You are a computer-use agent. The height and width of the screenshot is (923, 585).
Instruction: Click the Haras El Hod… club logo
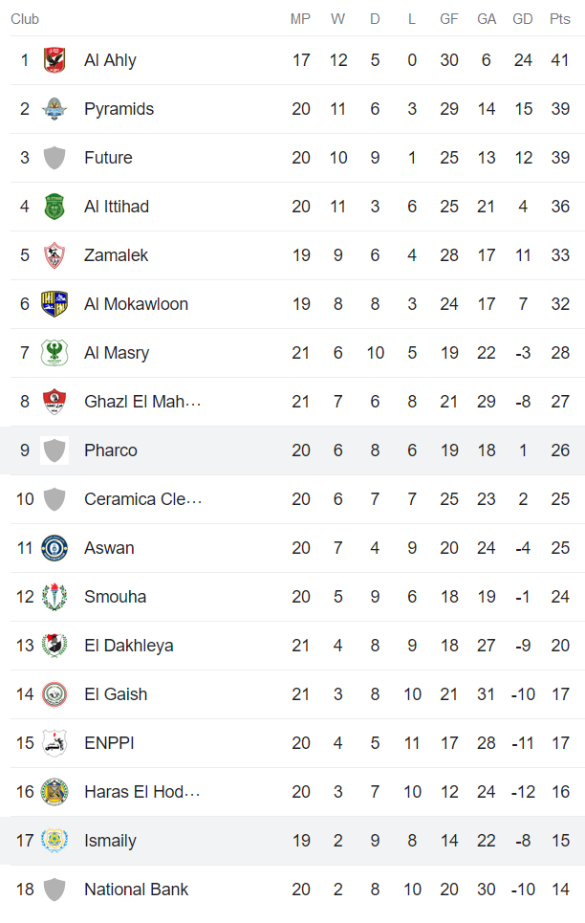coord(54,791)
